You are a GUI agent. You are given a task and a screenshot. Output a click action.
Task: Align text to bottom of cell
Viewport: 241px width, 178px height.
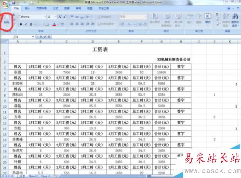click(x=82, y=17)
